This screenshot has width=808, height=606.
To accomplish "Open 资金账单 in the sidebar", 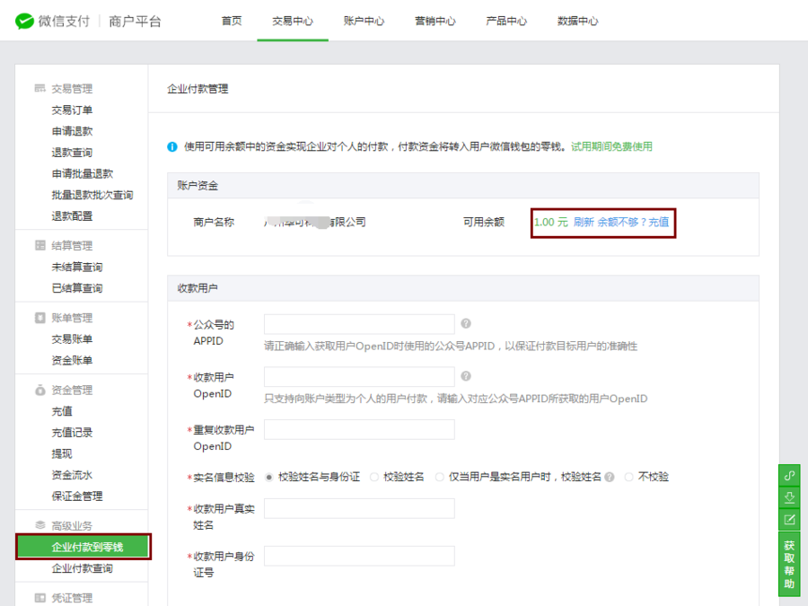I will point(72,360).
